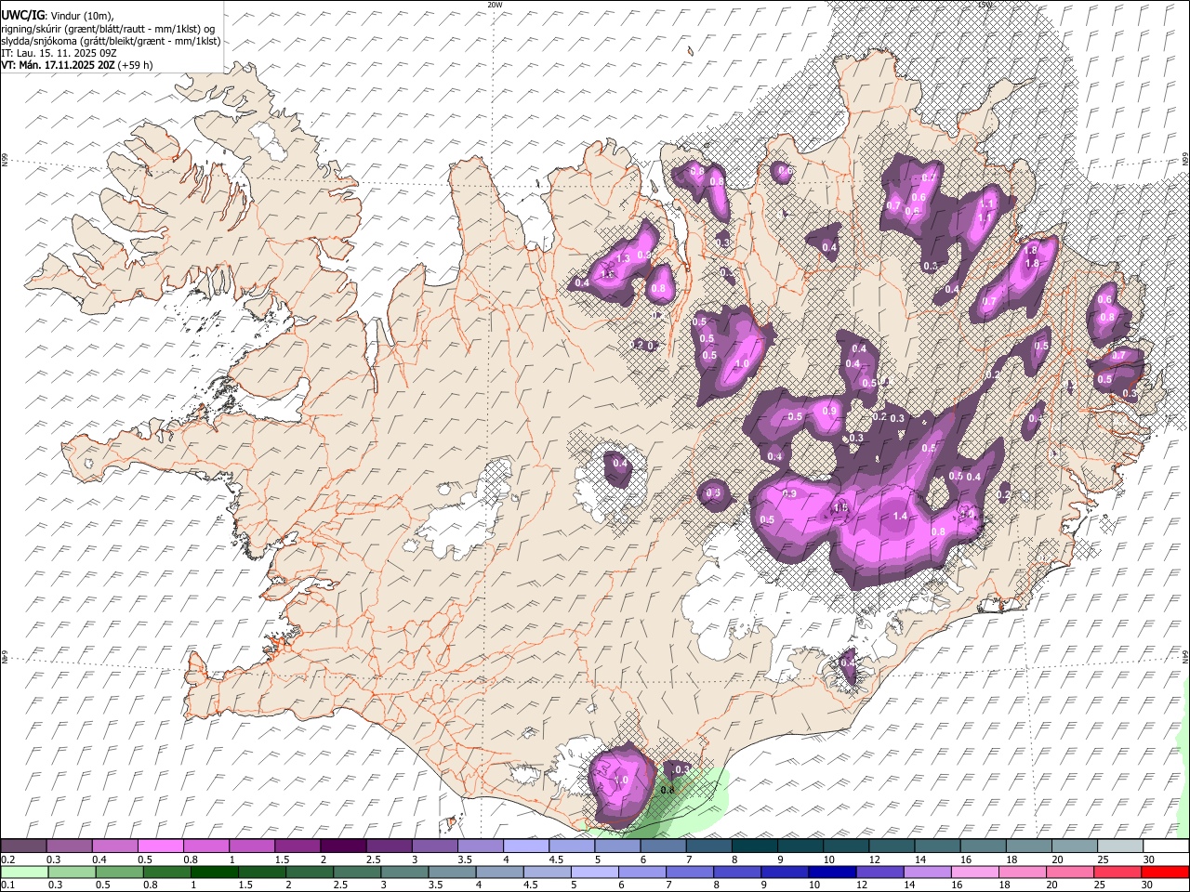Pick upper legend swatch starting at 1.5

tap(297, 846)
